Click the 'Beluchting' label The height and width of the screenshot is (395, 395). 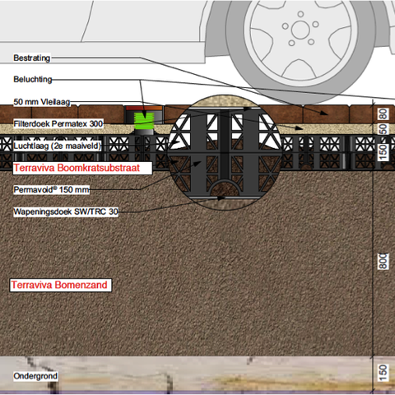coord(33,80)
